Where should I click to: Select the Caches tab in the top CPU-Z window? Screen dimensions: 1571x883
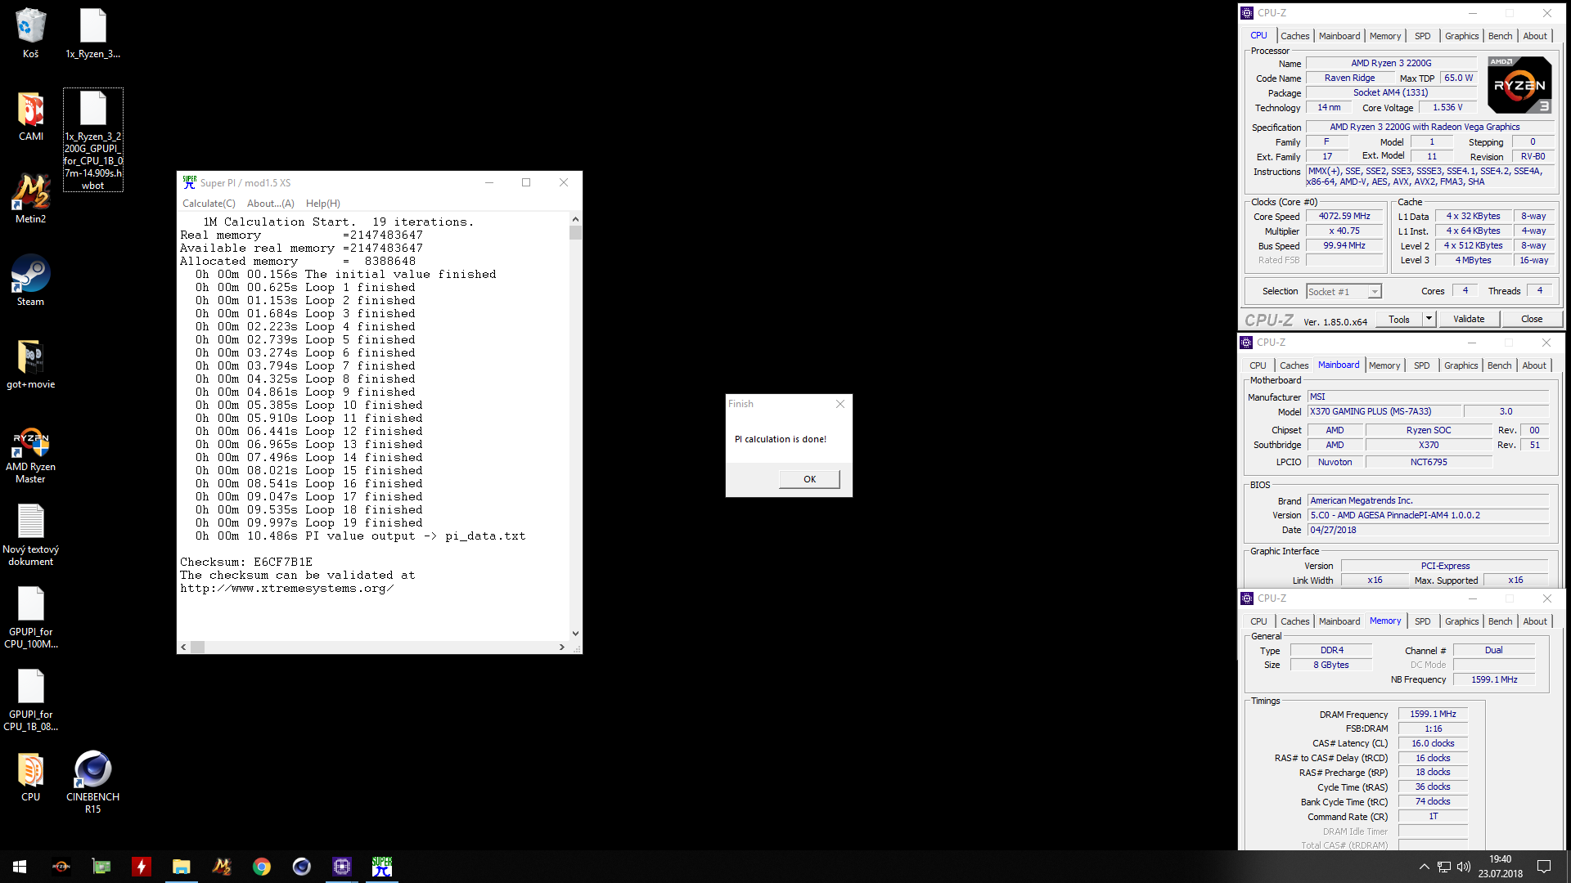click(x=1294, y=36)
